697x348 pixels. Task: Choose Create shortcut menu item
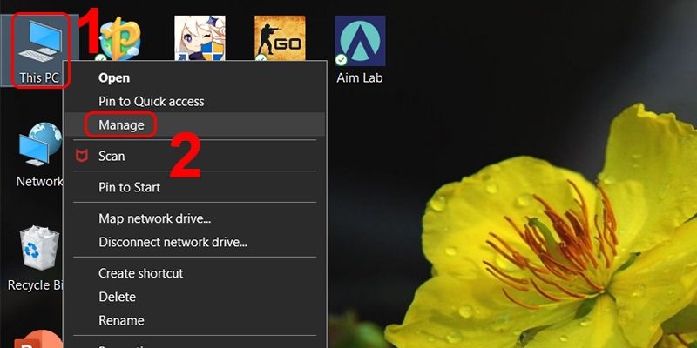click(x=140, y=273)
